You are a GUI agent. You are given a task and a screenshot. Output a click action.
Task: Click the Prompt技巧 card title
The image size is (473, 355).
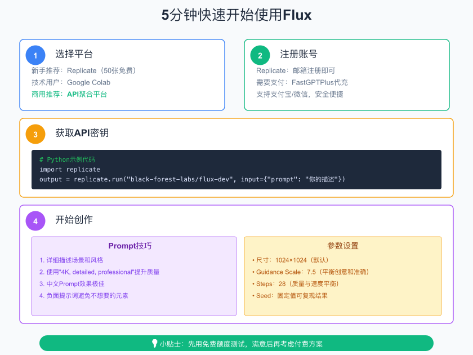[130, 246]
